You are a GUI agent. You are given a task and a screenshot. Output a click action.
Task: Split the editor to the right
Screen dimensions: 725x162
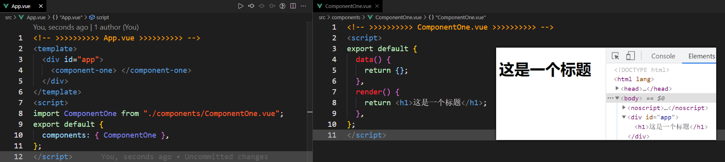point(293,6)
